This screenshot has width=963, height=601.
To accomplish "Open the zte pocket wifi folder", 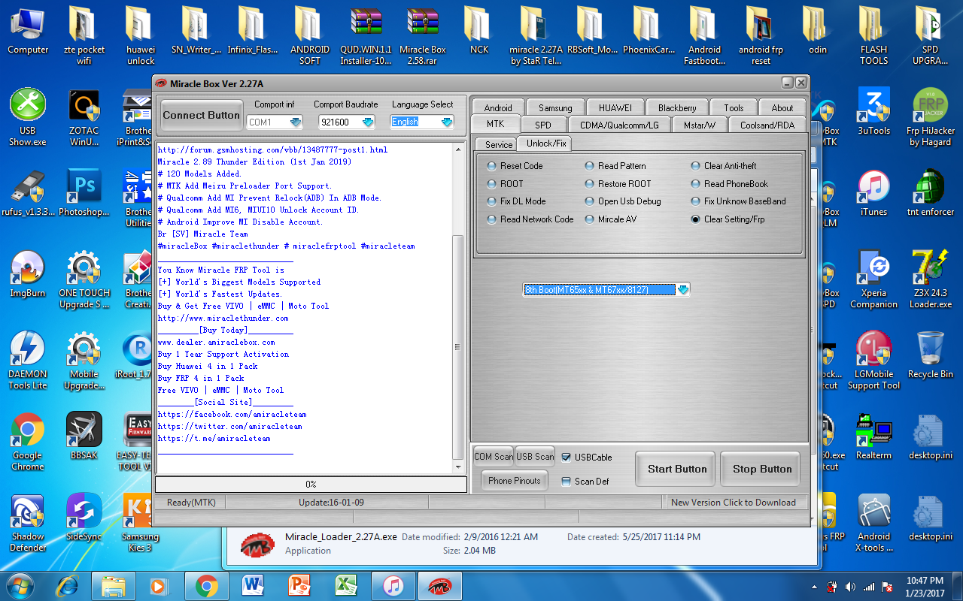I will [x=84, y=35].
